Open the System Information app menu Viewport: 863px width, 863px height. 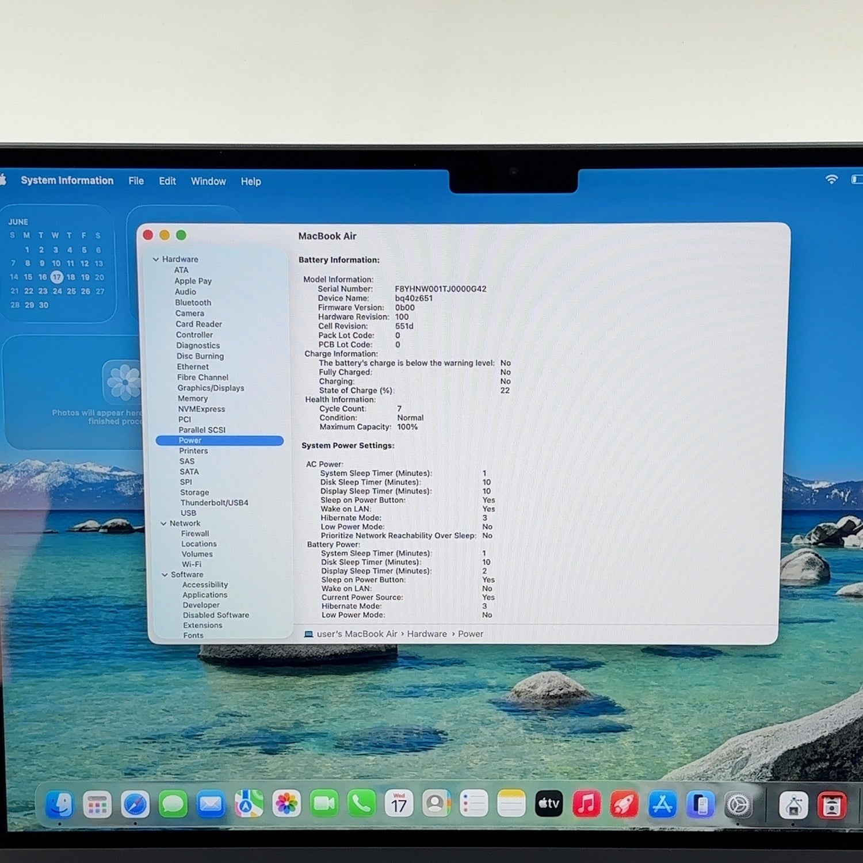pyautogui.click(x=67, y=181)
